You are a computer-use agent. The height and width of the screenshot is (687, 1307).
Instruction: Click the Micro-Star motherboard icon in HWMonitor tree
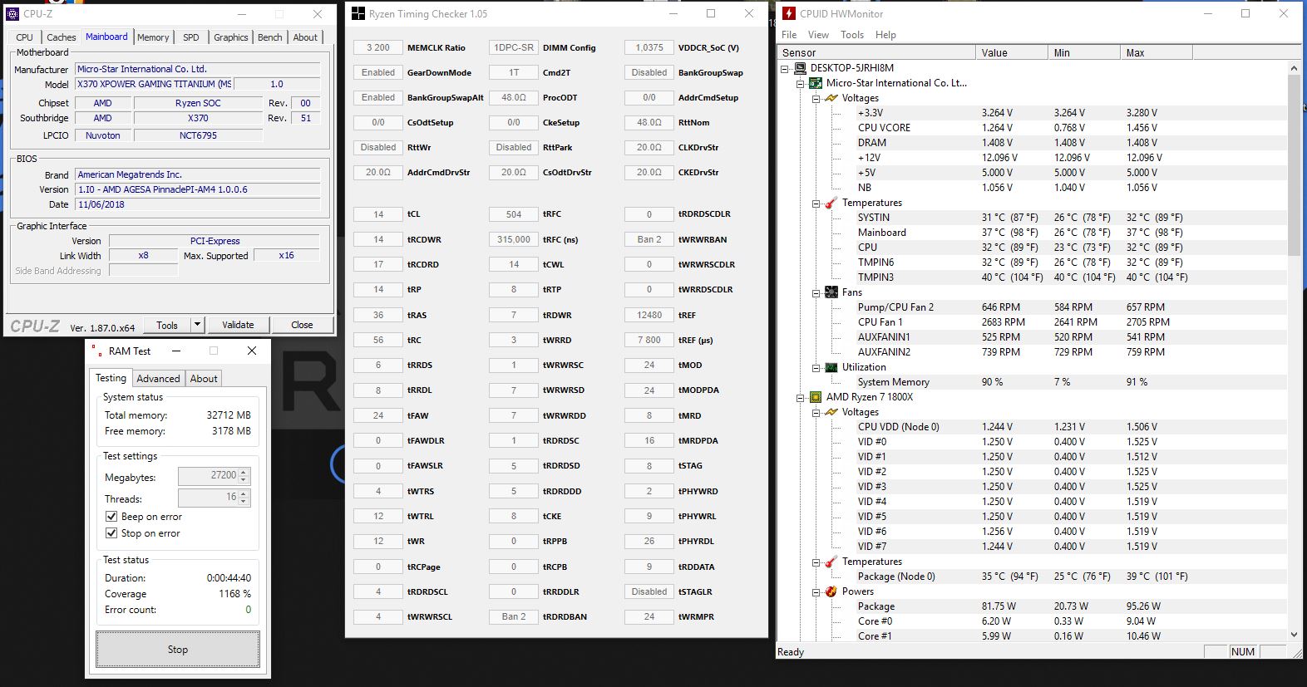pos(816,83)
